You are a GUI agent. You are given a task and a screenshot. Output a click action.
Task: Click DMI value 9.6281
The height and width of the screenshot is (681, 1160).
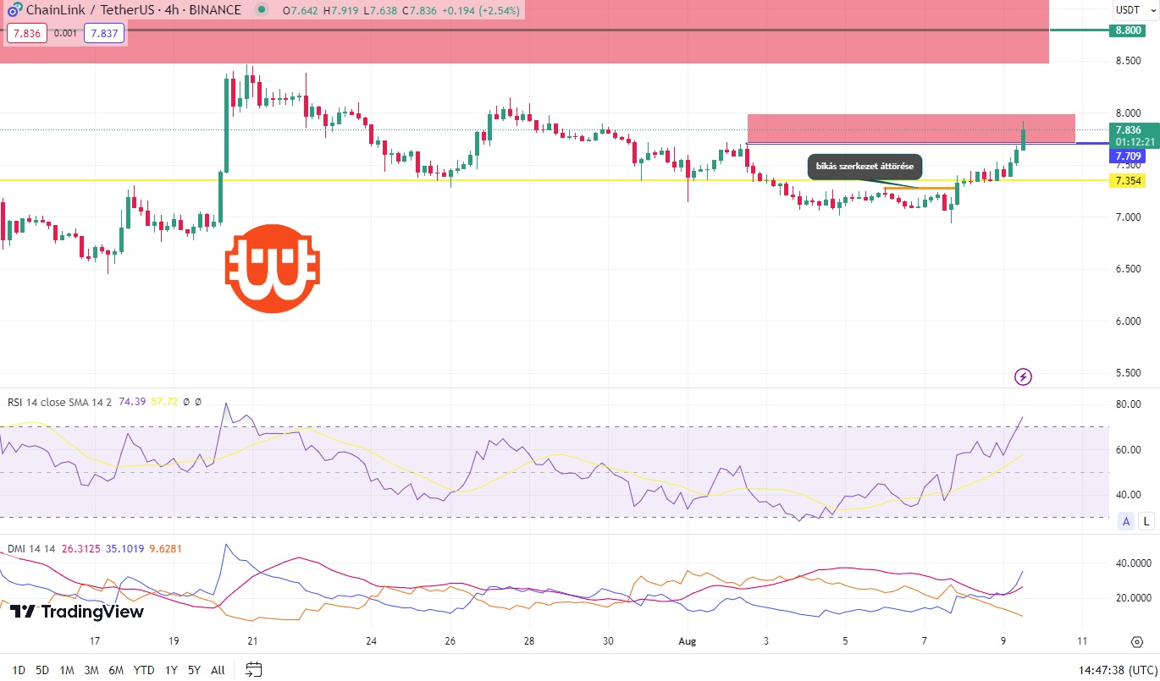[x=165, y=549]
